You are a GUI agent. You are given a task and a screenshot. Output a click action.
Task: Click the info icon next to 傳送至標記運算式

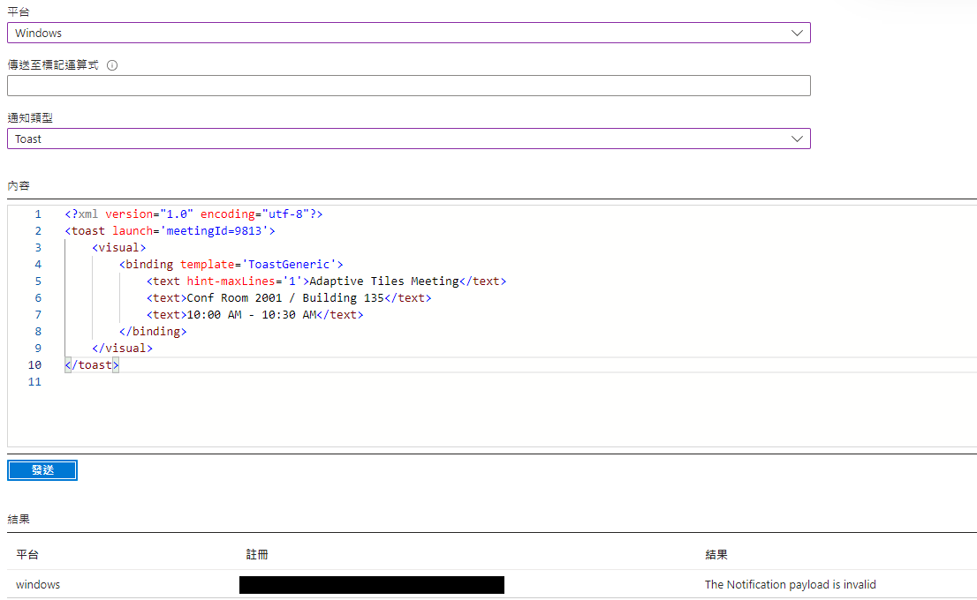(x=112, y=65)
